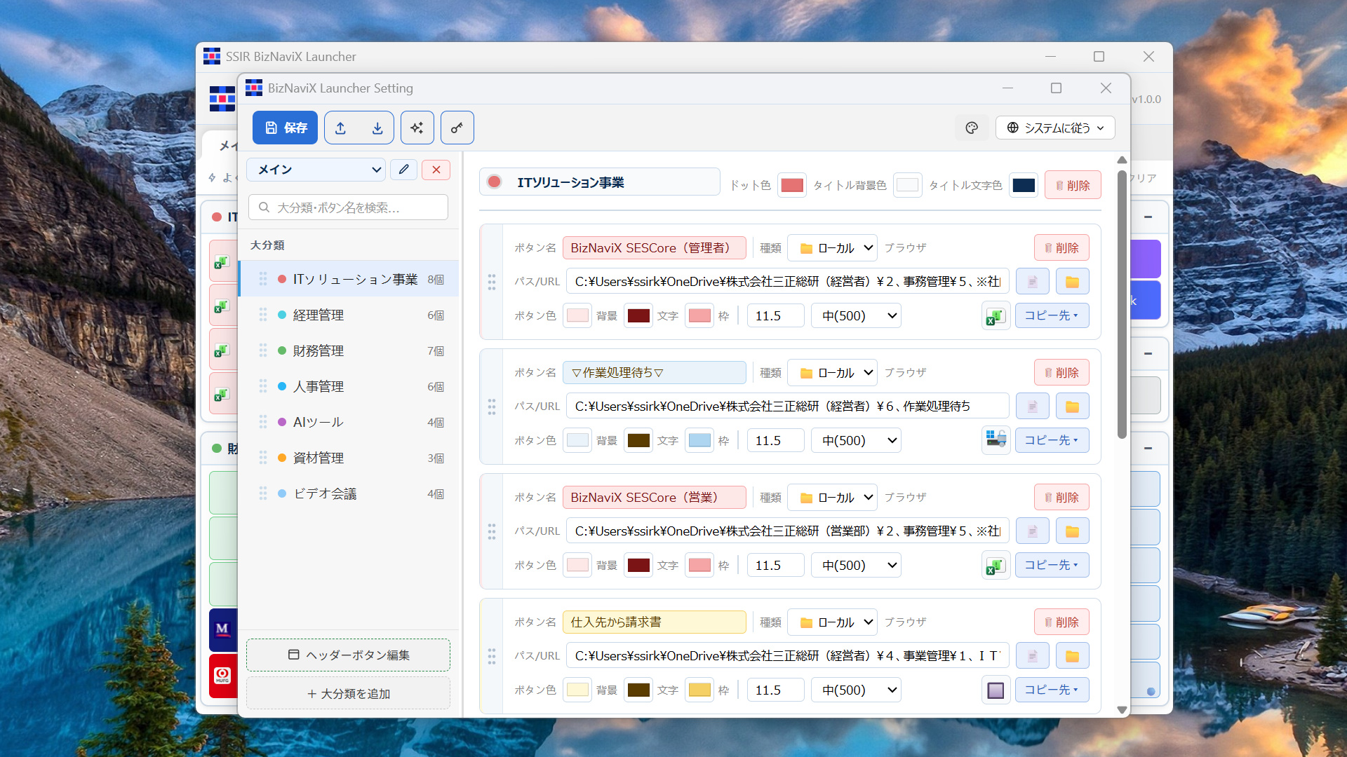Click the palette theme icon
Screen dimensions: 1347x757
click(x=972, y=128)
